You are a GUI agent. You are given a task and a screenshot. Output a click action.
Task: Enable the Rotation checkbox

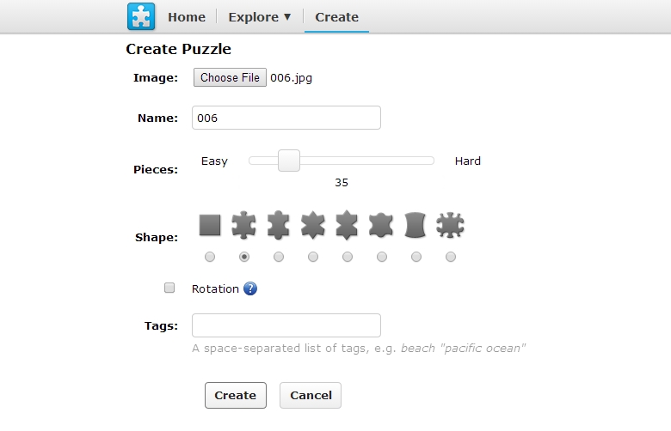point(169,288)
